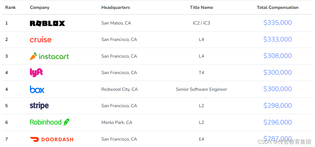This screenshot has width=315, height=147.
Task: Click the Cruise logo
Action: point(41,40)
